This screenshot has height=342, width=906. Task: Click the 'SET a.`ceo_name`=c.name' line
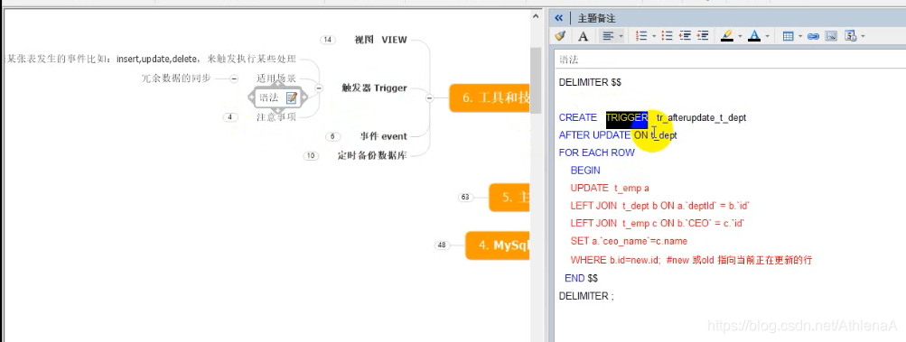coord(629,241)
